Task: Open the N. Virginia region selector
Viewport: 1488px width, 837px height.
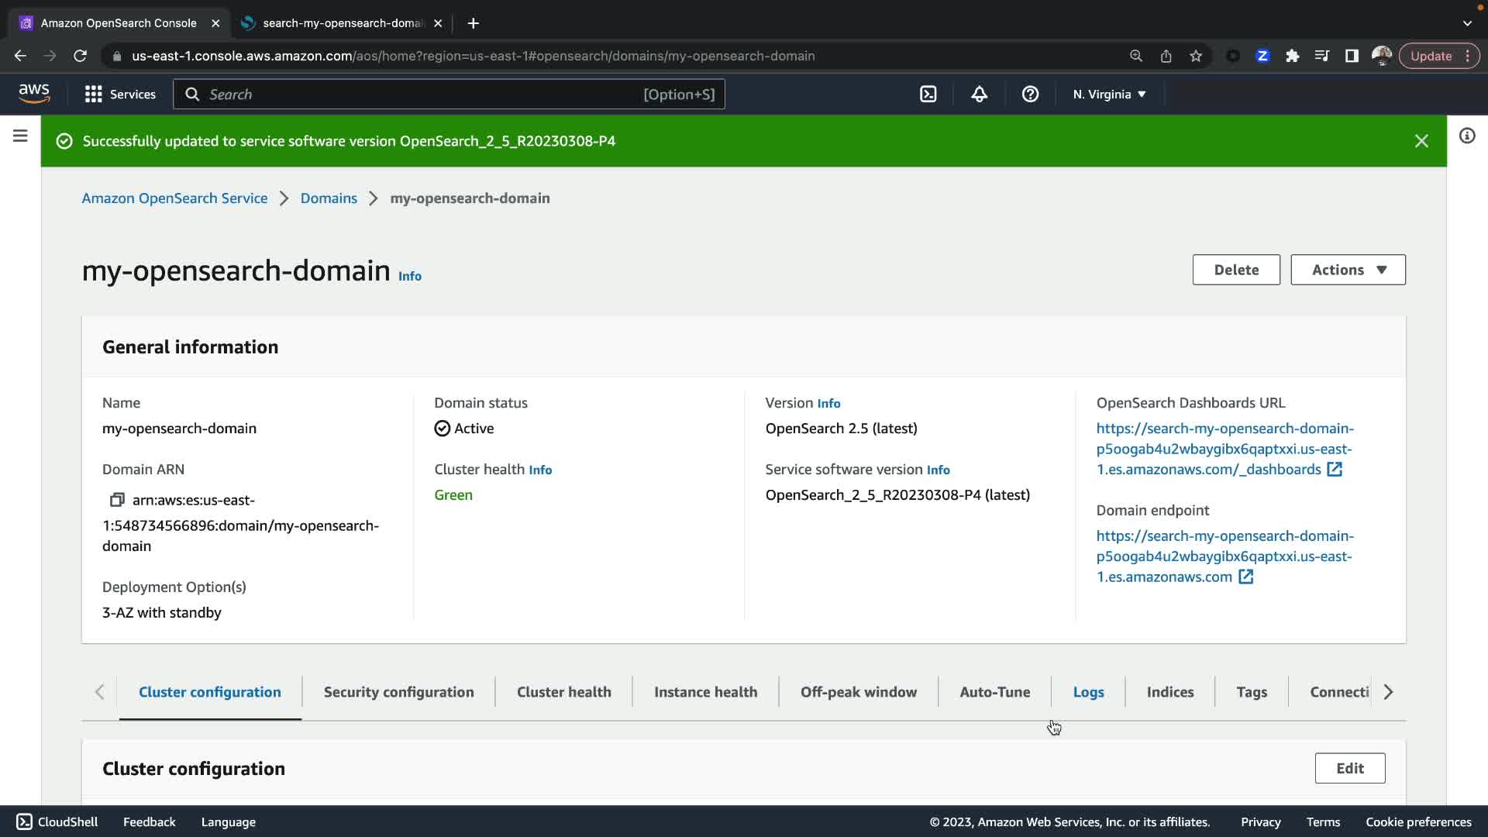Action: 1109,94
